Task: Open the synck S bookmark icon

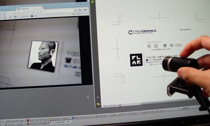Action: tap(16, 17)
